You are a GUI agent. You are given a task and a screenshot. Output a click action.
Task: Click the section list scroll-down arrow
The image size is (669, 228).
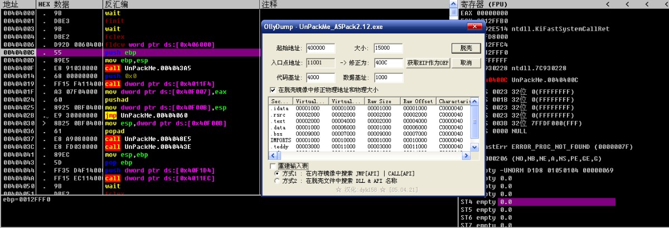coord(475,147)
